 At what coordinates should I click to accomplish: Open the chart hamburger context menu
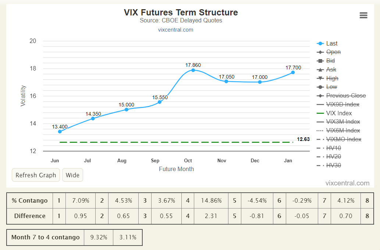[x=363, y=15]
